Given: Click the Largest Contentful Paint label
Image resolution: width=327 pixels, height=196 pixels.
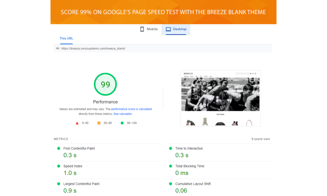Looking at the screenshot, I should (x=81, y=184).
